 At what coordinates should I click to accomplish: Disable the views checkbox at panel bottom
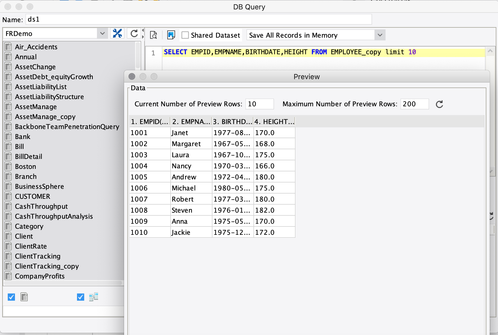[80, 297]
